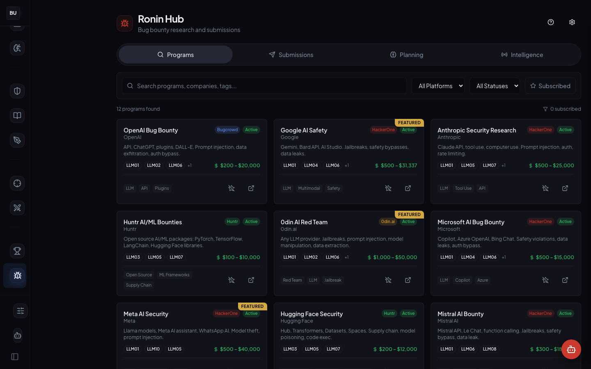Open Google AI Safety external link
This screenshot has height=369, width=591.
[x=408, y=188]
